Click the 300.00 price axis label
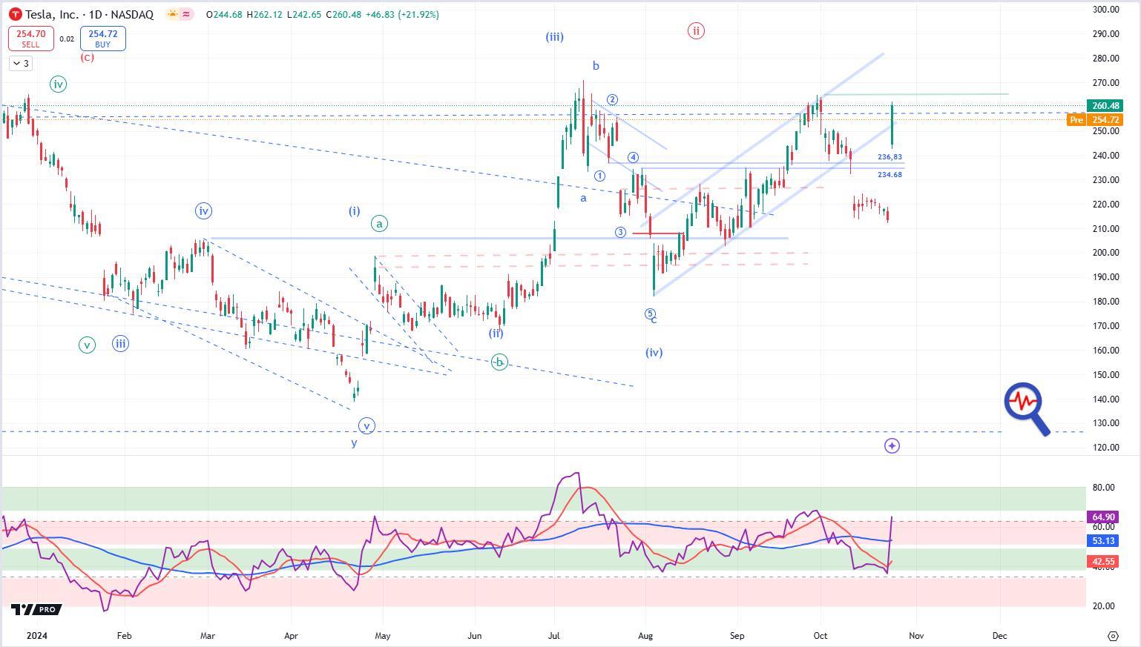This screenshot has height=647, width=1141. pyautogui.click(x=1105, y=9)
